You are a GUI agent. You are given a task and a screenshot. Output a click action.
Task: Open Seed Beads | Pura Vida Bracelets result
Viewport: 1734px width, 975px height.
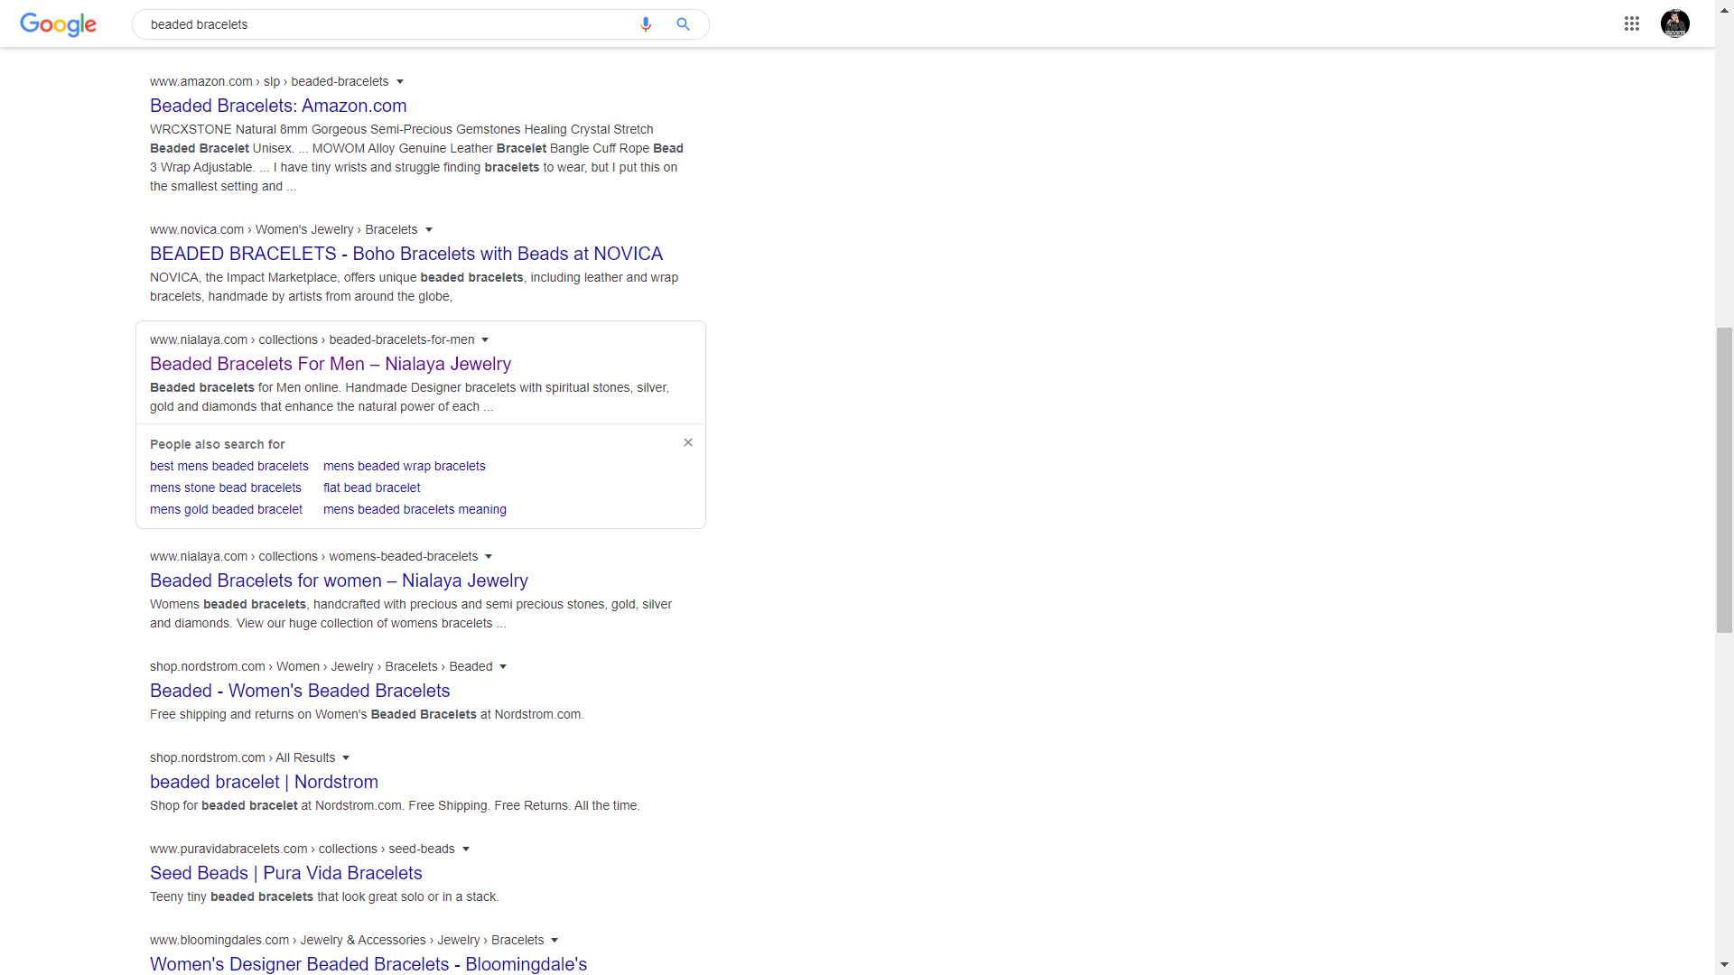point(286,873)
